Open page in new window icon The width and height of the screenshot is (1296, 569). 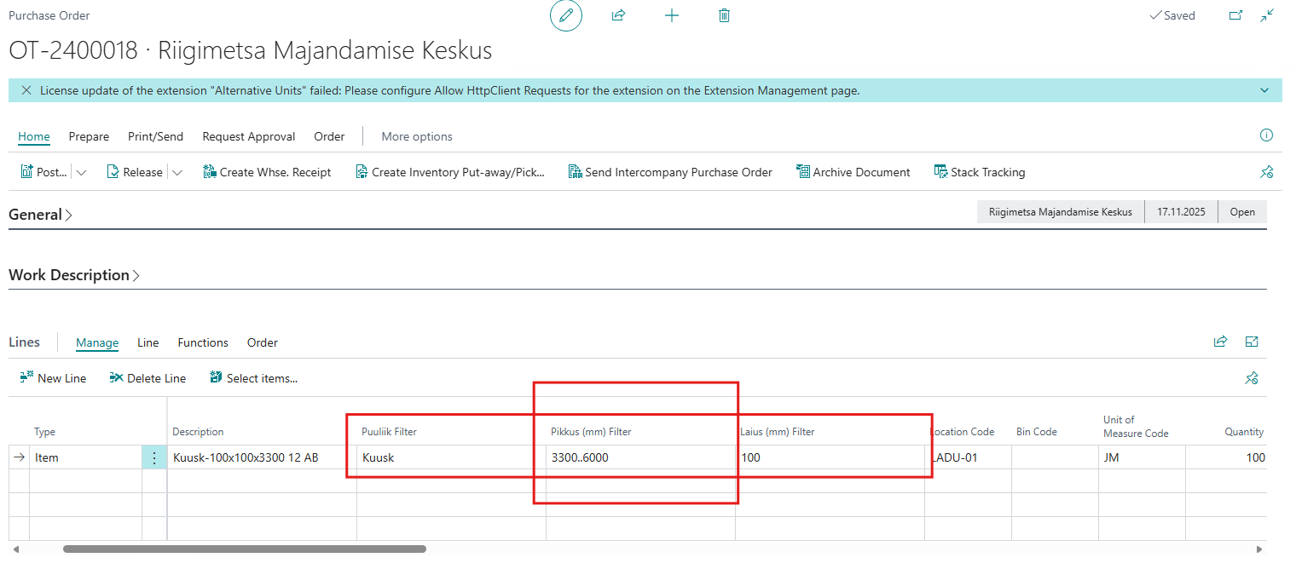1235,15
